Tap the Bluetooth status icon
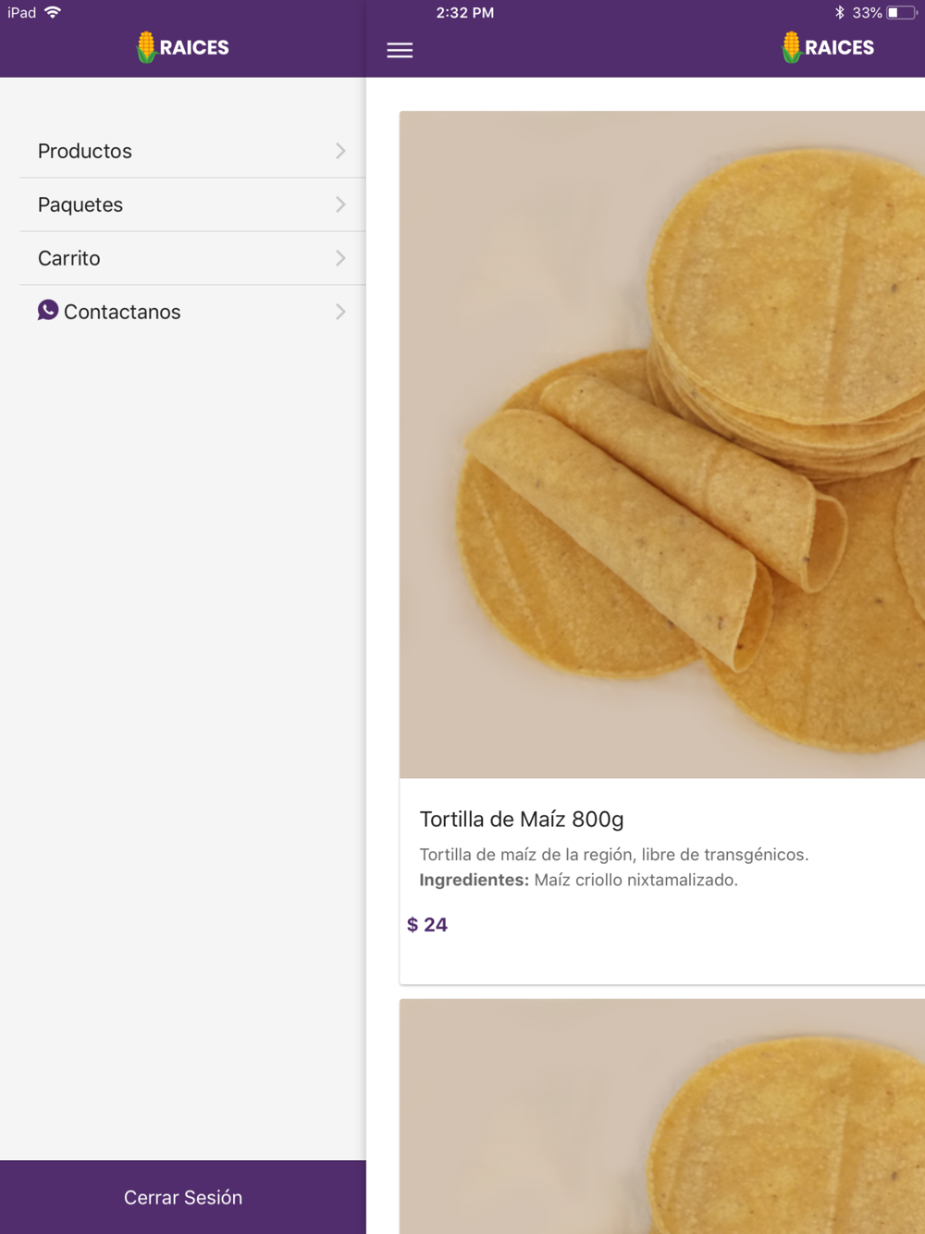The height and width of the screenshot is (1234, 925). coord(839,12)
